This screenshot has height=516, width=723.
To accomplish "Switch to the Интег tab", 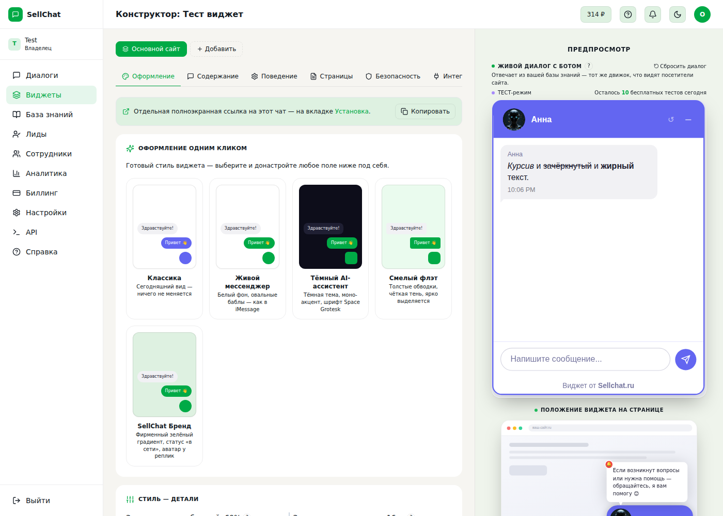I will click(448, 76).
